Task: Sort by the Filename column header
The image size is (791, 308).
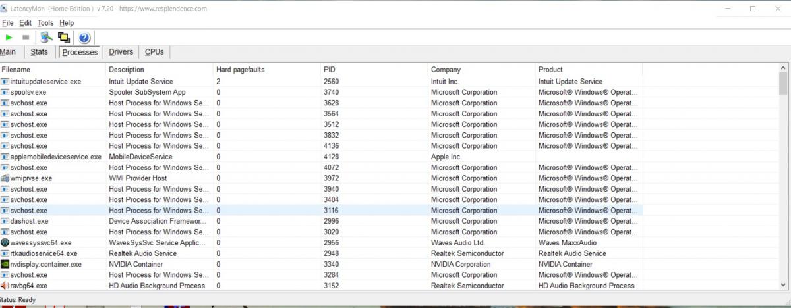Action: [x=53, y=69]
